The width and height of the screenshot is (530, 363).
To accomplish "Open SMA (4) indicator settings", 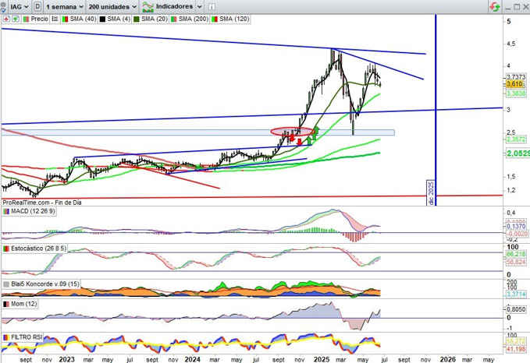I will click(x=119, y=19).
